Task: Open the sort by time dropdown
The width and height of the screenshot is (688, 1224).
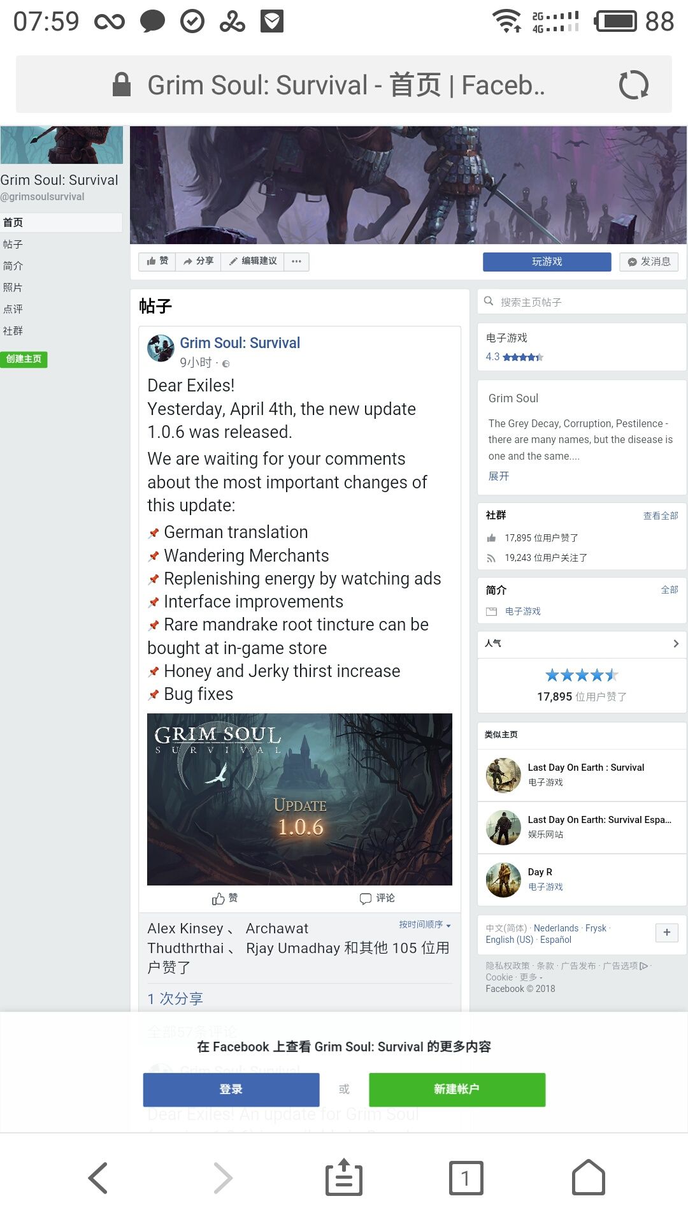Action: pyautogui.click(x=425, y=924)
